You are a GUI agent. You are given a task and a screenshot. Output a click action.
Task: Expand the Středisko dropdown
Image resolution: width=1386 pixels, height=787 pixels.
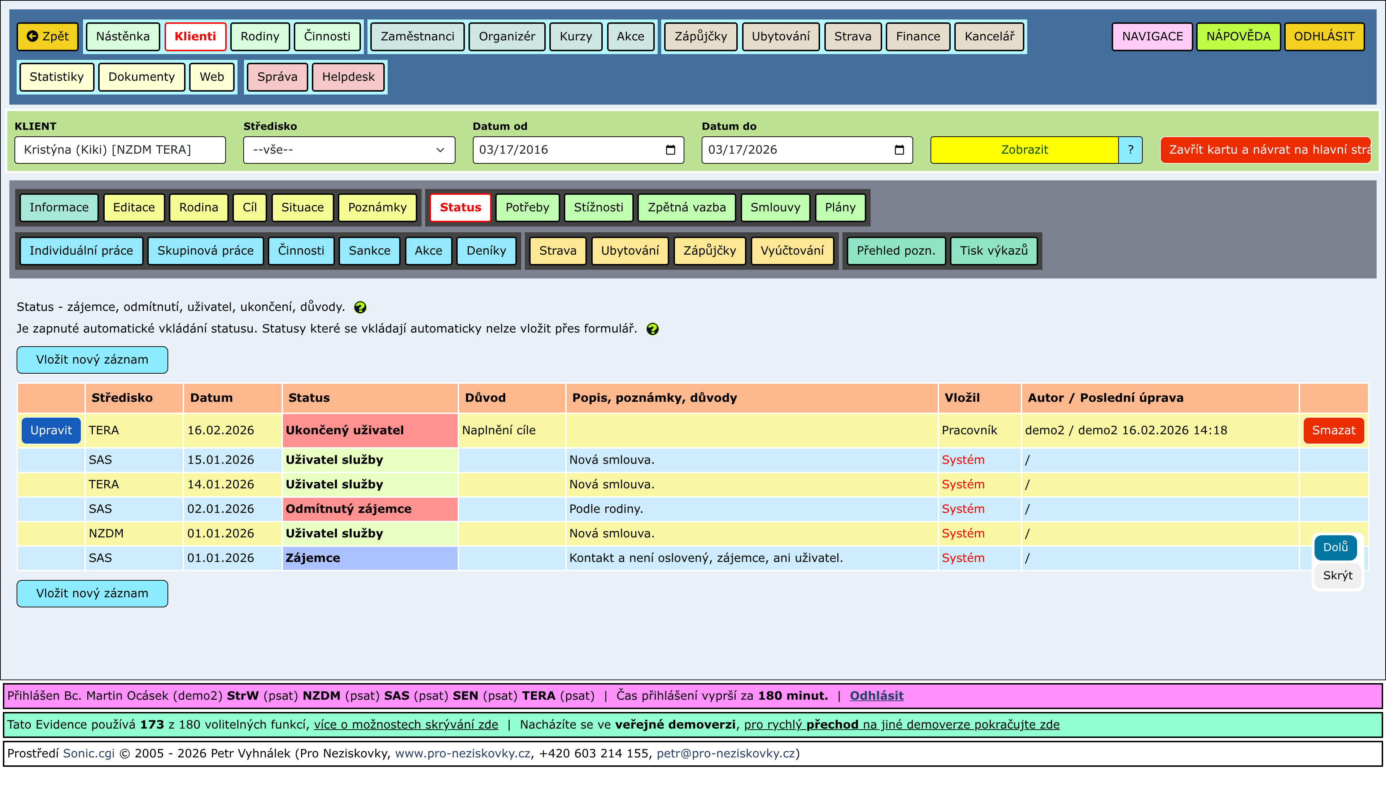point(349,150)
